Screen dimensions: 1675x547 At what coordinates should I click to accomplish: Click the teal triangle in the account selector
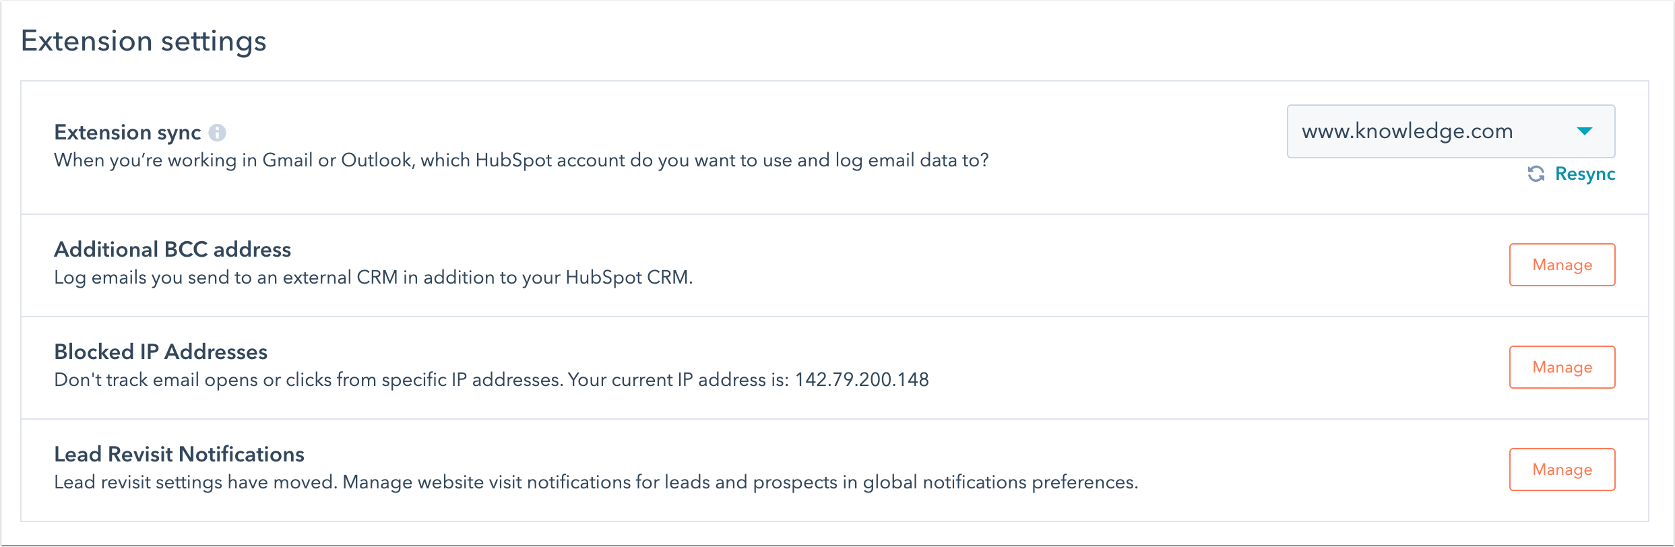[1586, 131]
